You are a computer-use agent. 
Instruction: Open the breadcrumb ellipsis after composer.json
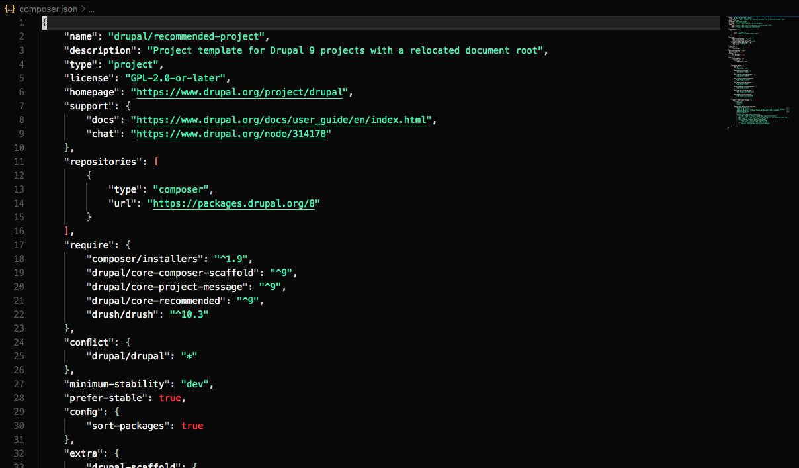pos(91,9)
